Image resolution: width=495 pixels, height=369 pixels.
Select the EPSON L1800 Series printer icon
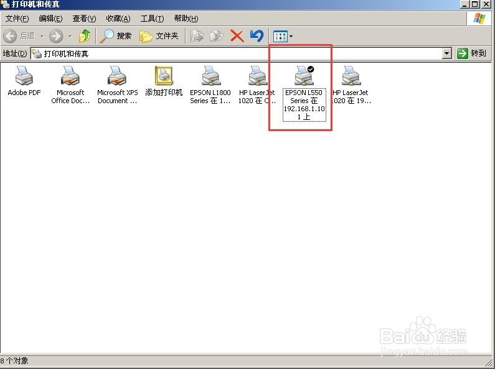pos(210,76)
